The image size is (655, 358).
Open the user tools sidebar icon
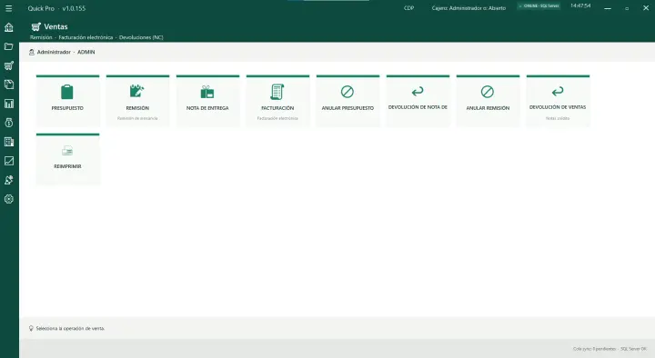click(9, 180)
